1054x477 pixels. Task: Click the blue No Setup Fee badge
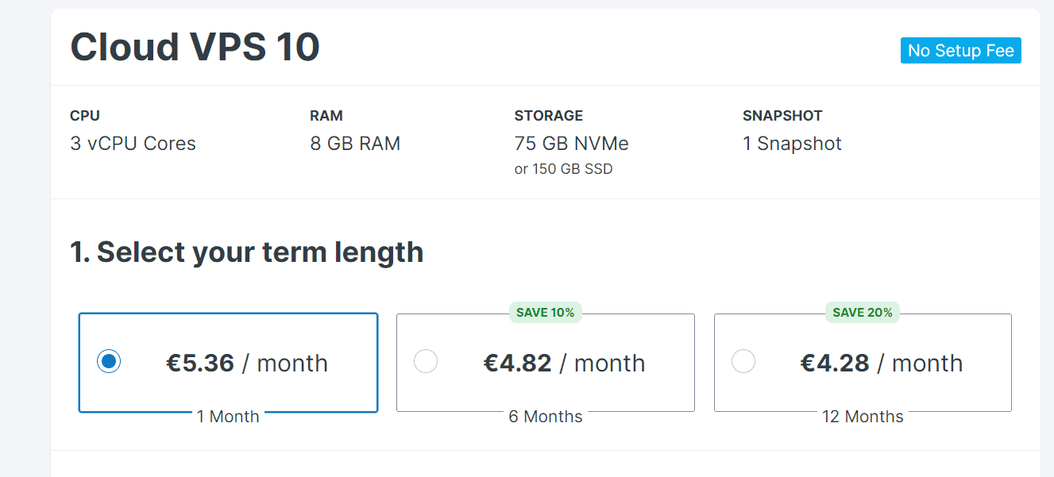(960, 51)
